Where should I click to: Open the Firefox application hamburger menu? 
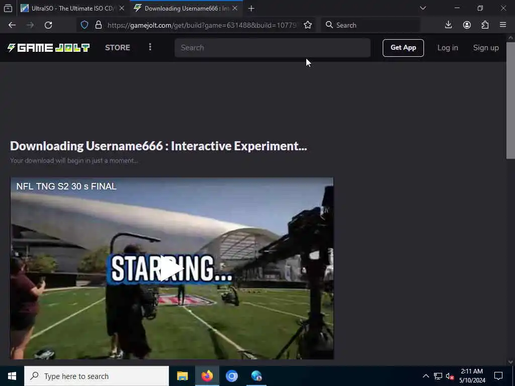(x=503, y=25)
